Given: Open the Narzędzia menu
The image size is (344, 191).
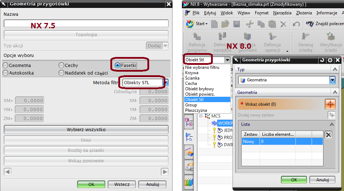Looking at the screenshot, I should pos(282,13).
